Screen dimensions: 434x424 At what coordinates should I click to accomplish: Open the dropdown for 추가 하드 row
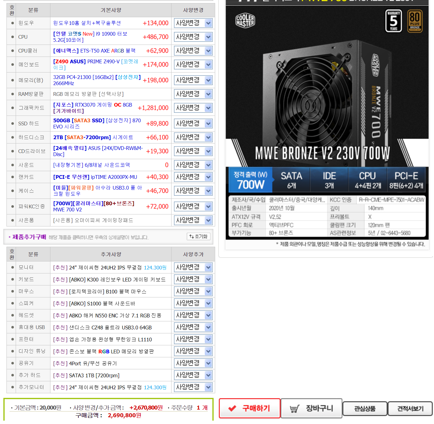(193, 375)
